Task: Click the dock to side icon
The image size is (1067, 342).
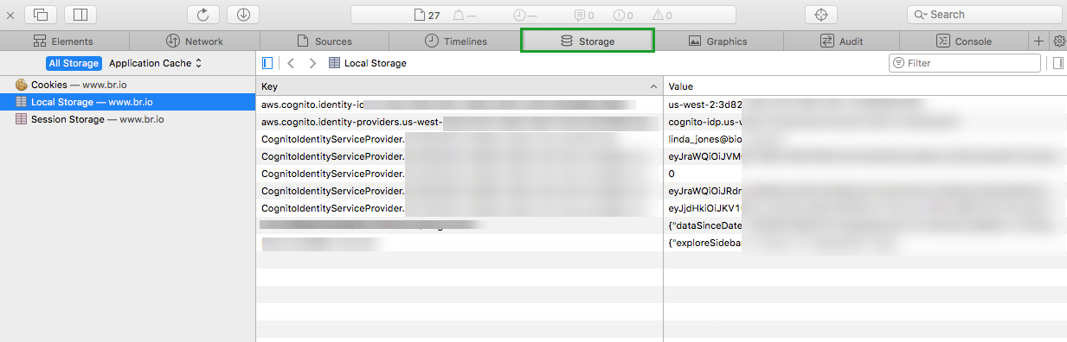Action: pyautogui.click(x=80, y=15)
